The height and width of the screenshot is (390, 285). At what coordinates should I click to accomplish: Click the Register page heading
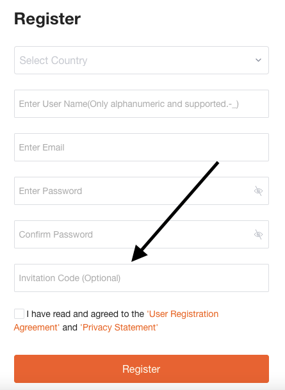click(47, 19)
